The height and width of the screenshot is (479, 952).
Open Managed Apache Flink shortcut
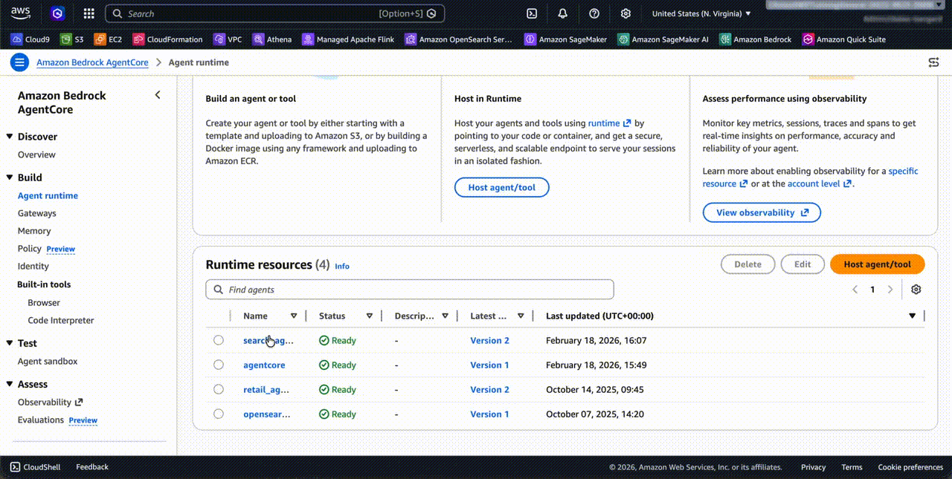348,39
